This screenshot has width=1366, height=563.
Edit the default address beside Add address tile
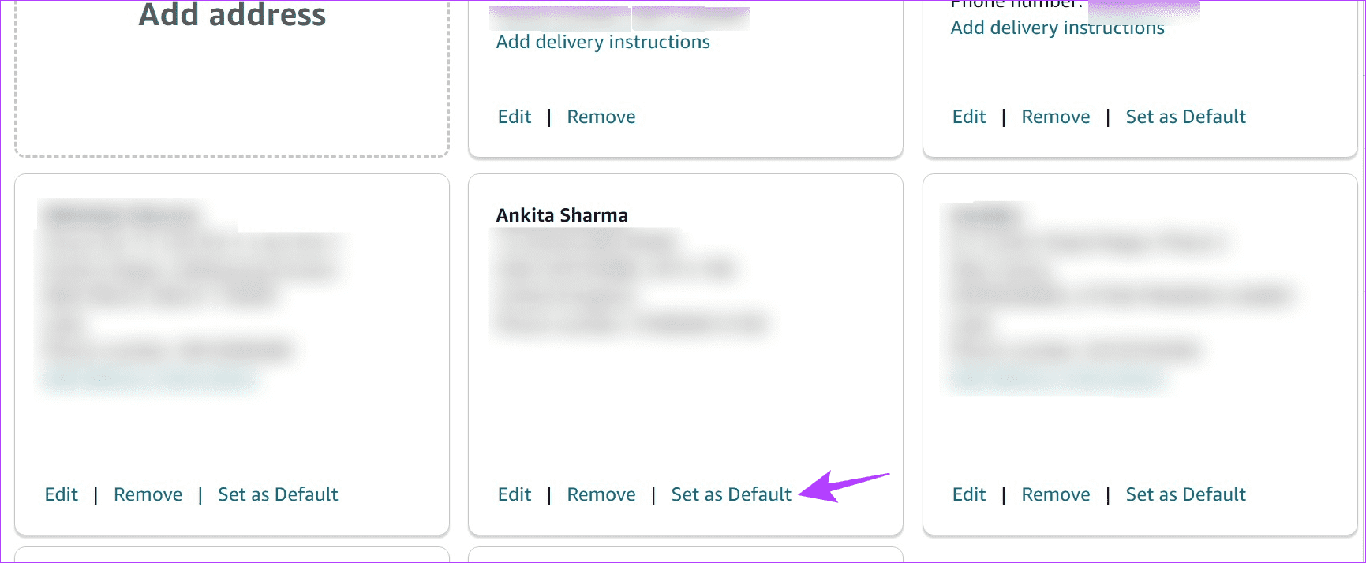(x=515, y=117)
